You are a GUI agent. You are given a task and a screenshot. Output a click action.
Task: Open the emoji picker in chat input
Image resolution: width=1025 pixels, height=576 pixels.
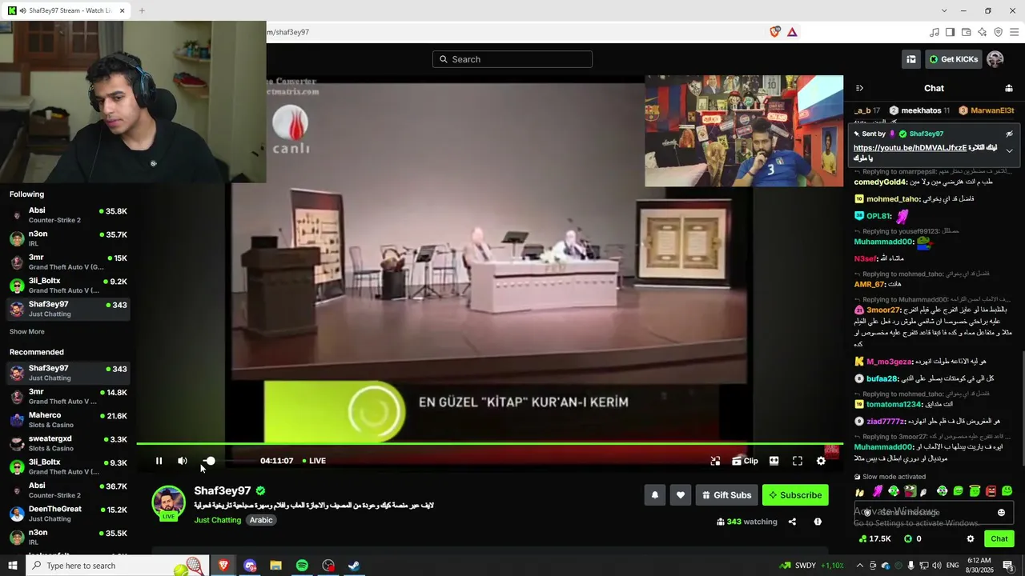pos(1001,513)
